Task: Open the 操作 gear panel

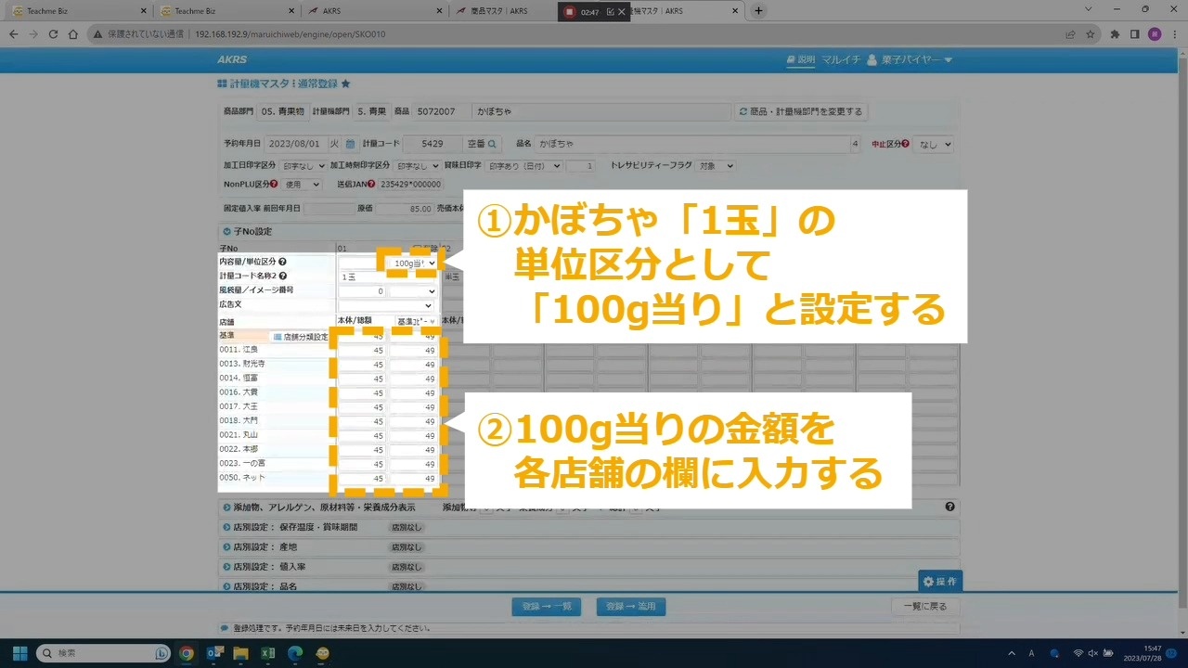Action: 939,582
